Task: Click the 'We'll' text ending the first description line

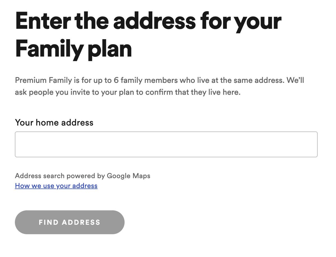Action: coord(295,81)
